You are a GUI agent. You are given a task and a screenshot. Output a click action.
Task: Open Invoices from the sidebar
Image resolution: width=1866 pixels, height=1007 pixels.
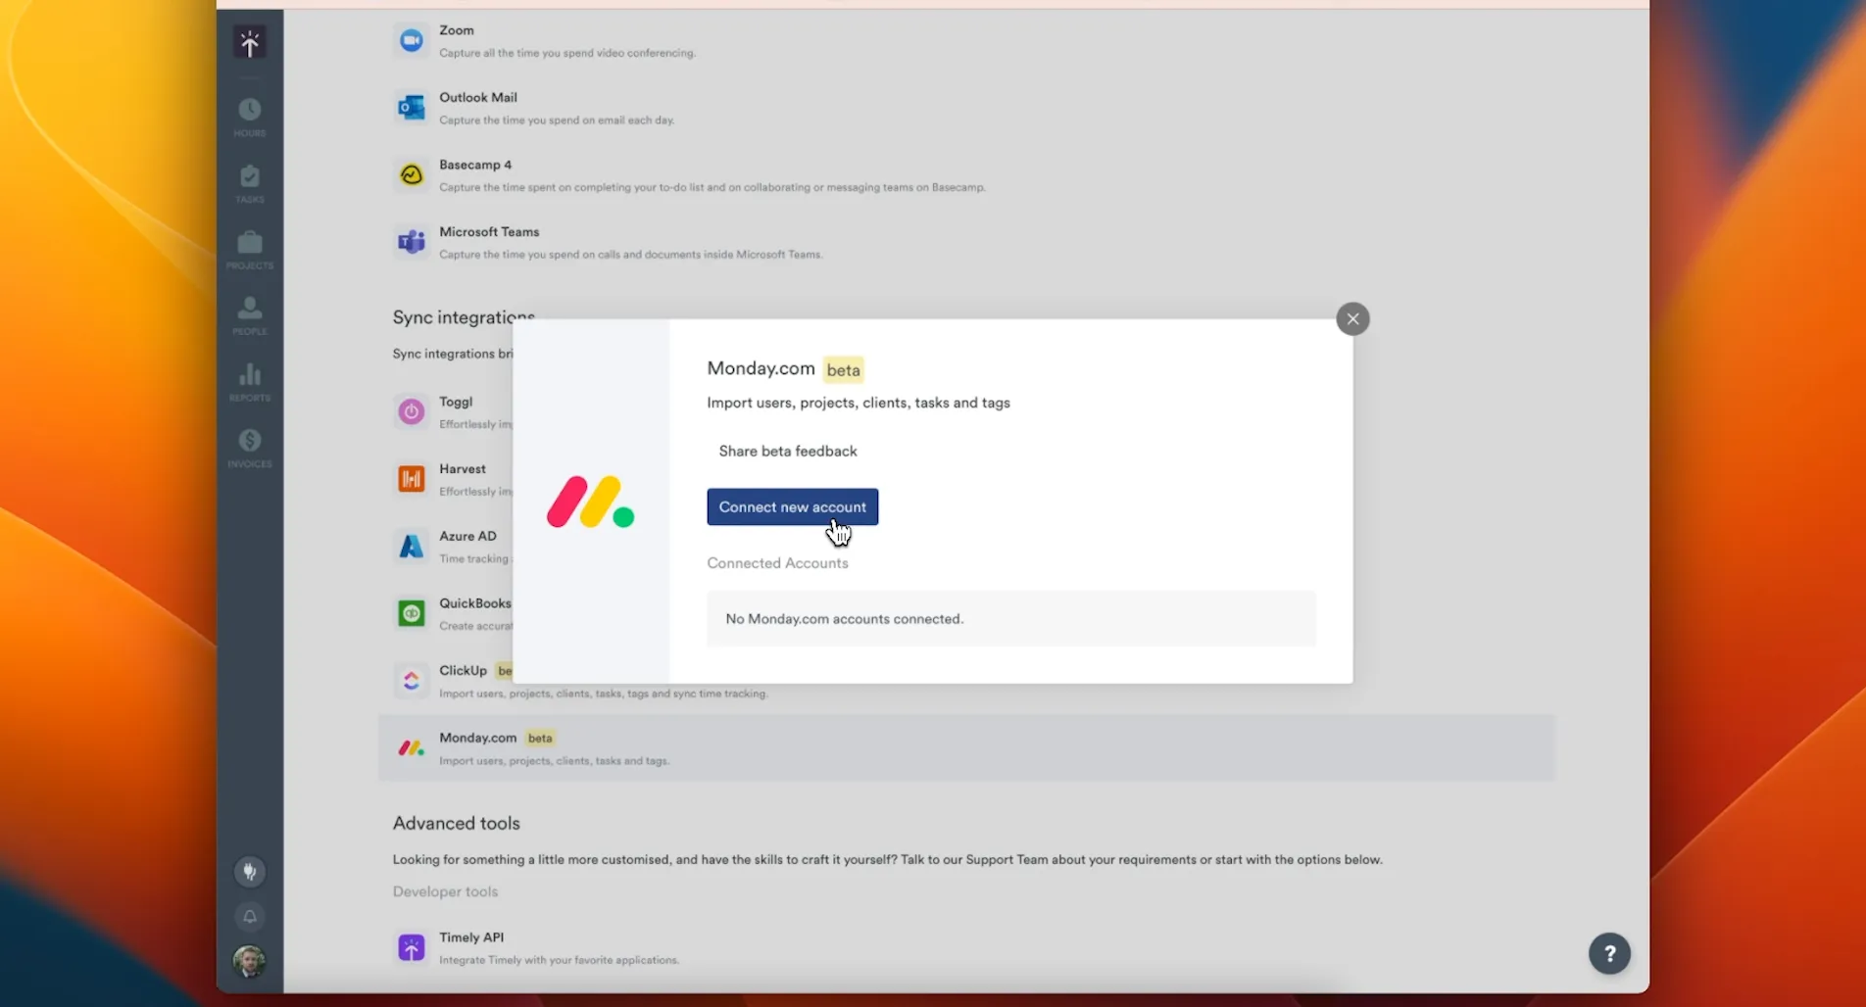click(x=250, y=448)
